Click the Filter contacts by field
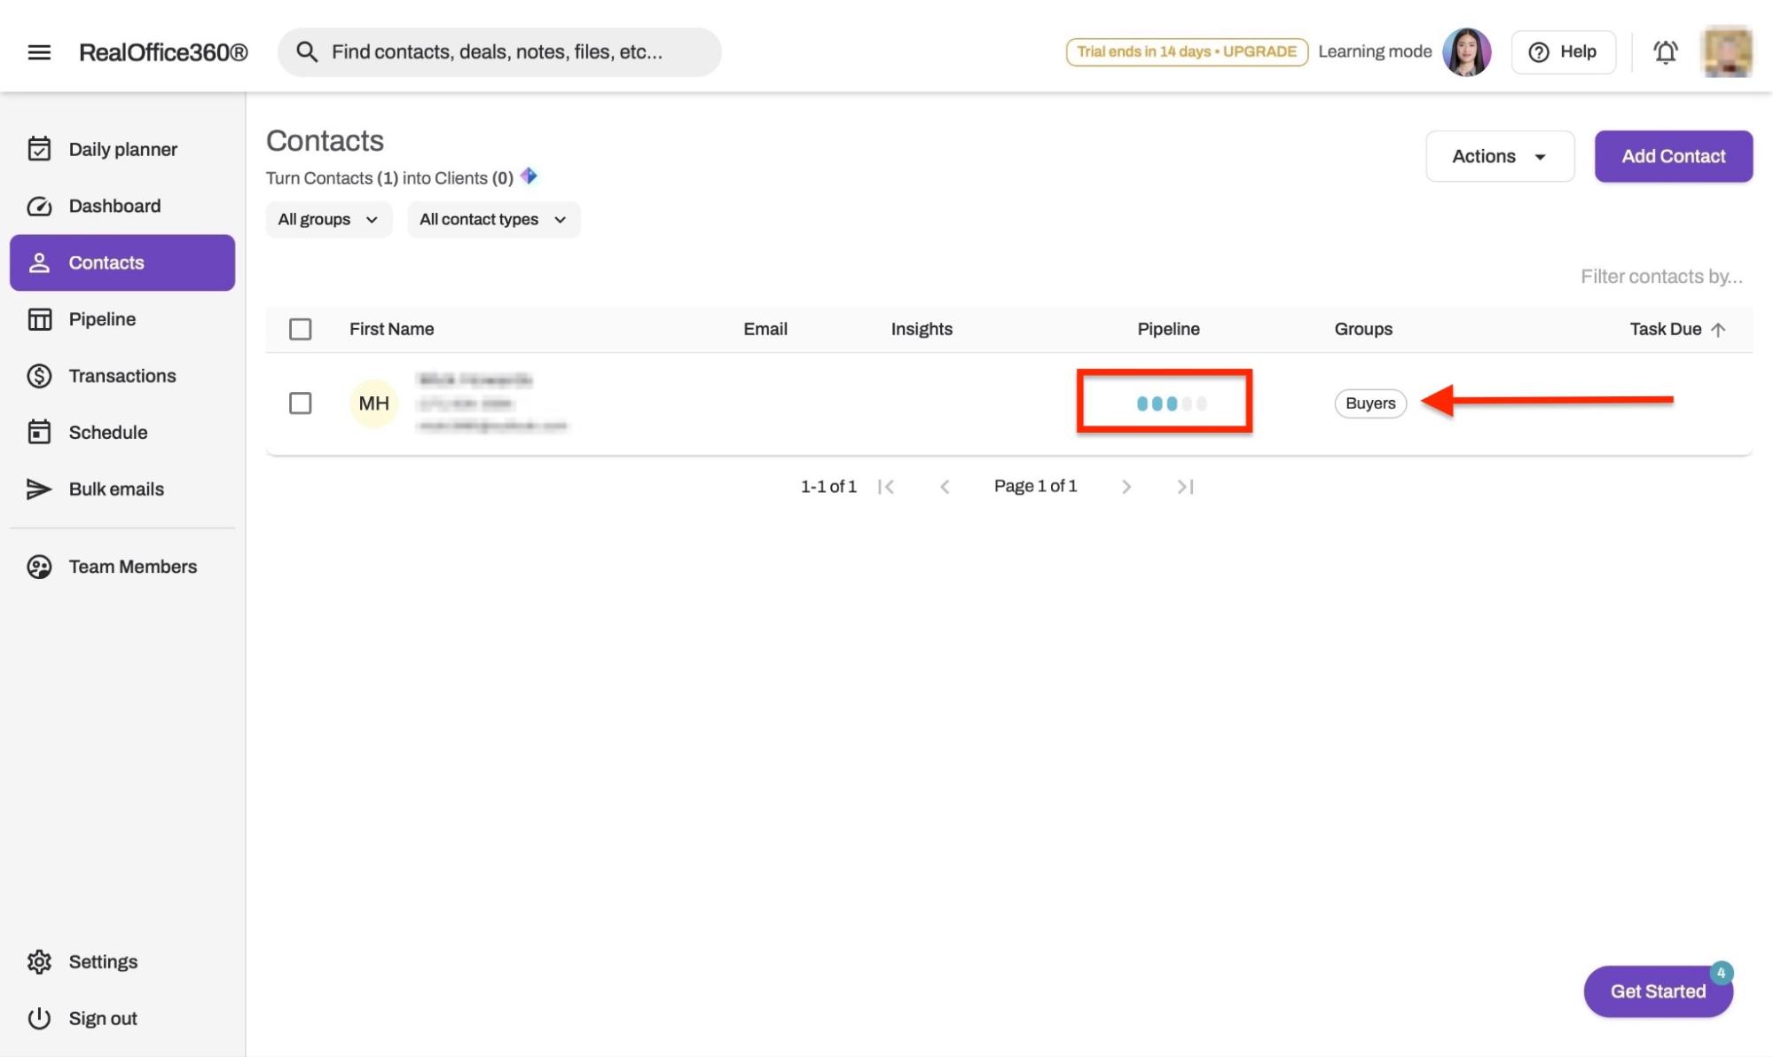The width and height of the screenshot is (1773, 1057). [1660, 277]
